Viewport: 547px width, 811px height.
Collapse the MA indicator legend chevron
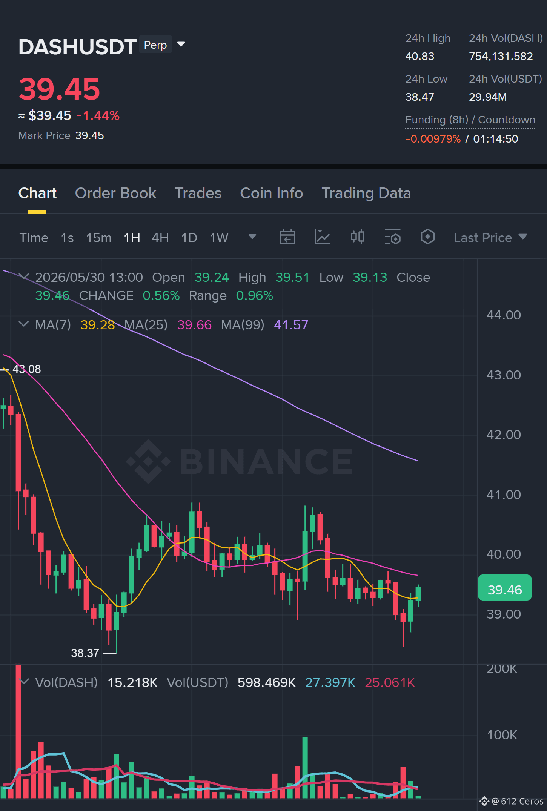click(x=24, y=324)
